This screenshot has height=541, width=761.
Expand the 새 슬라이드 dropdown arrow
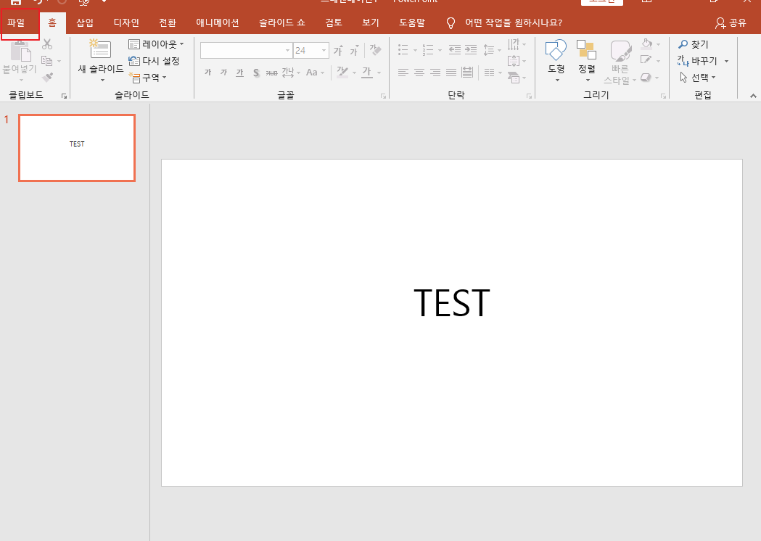point(102,80)
